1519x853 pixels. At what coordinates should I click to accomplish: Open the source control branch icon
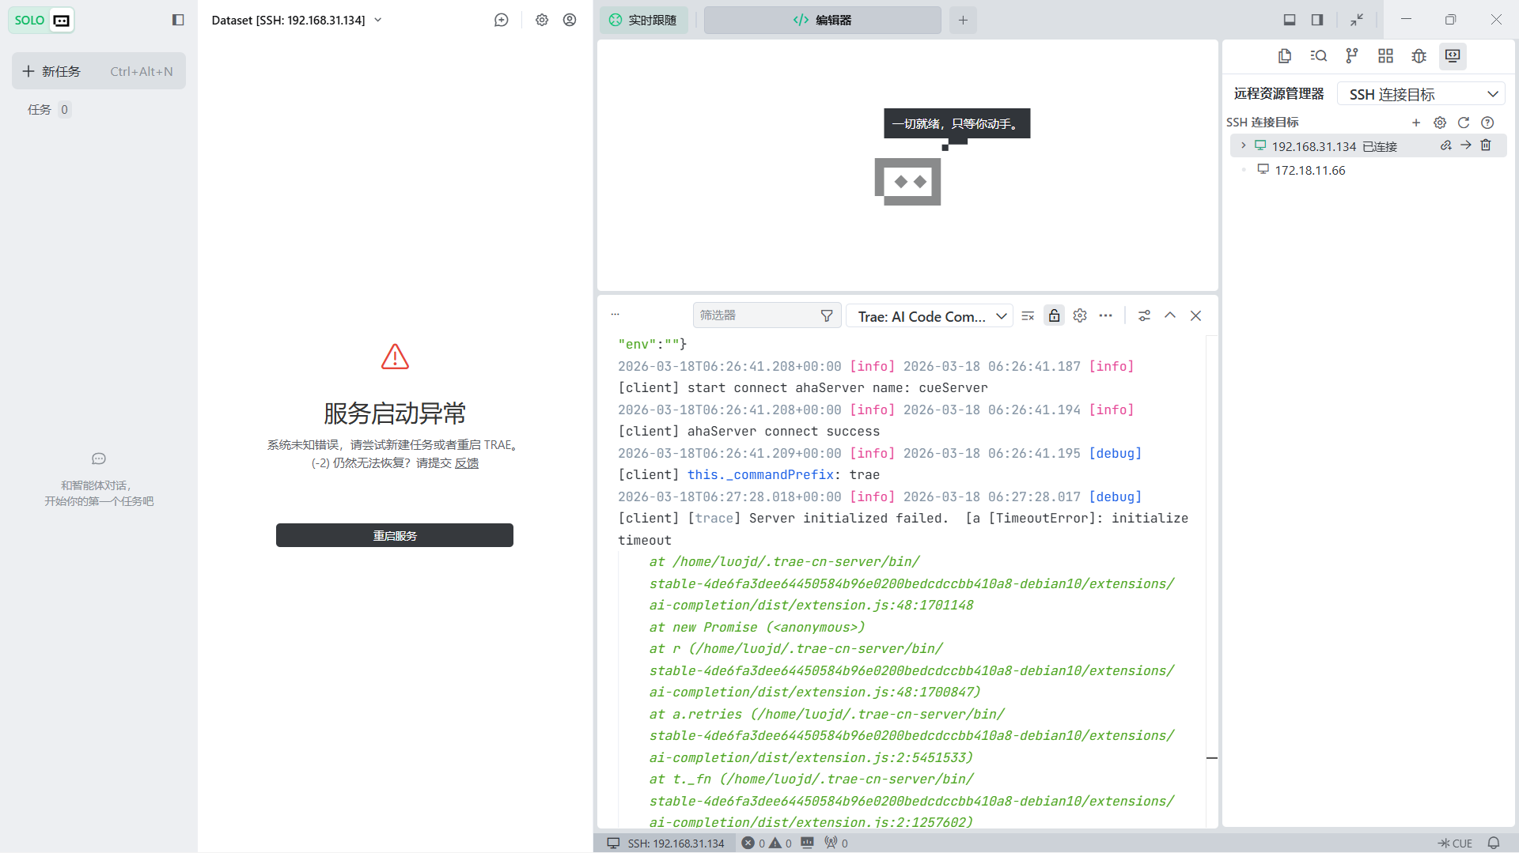click(1351, 55)
